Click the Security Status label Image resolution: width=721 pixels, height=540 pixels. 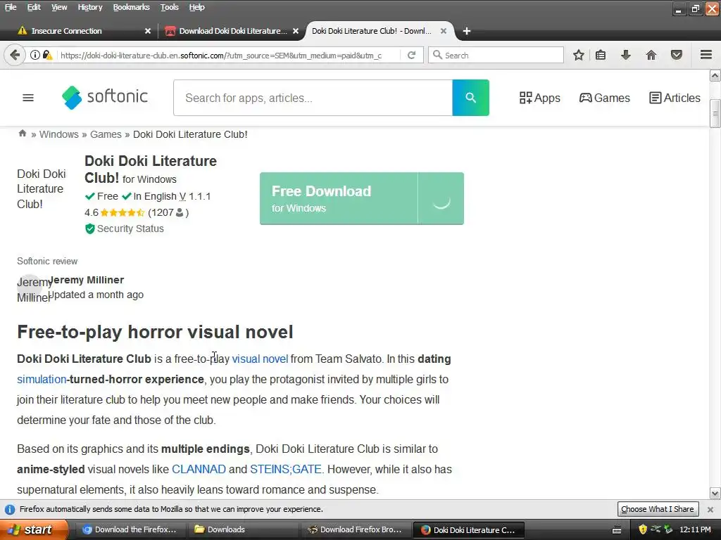[x=130, y=229]
